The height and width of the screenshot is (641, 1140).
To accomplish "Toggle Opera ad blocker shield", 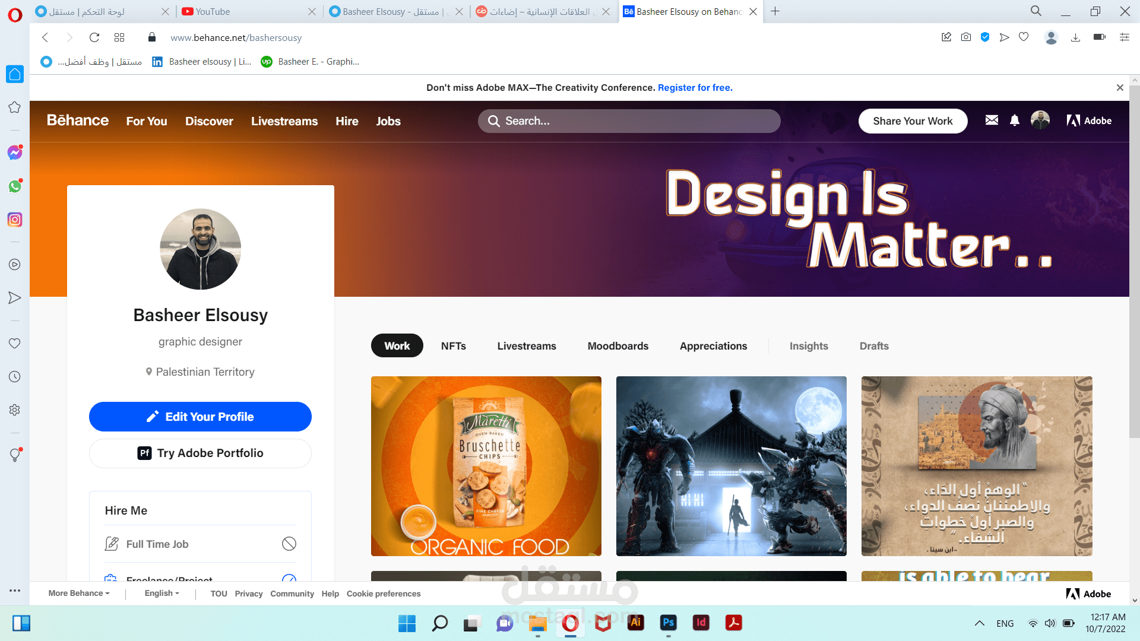I will click(x=985, y=37).
